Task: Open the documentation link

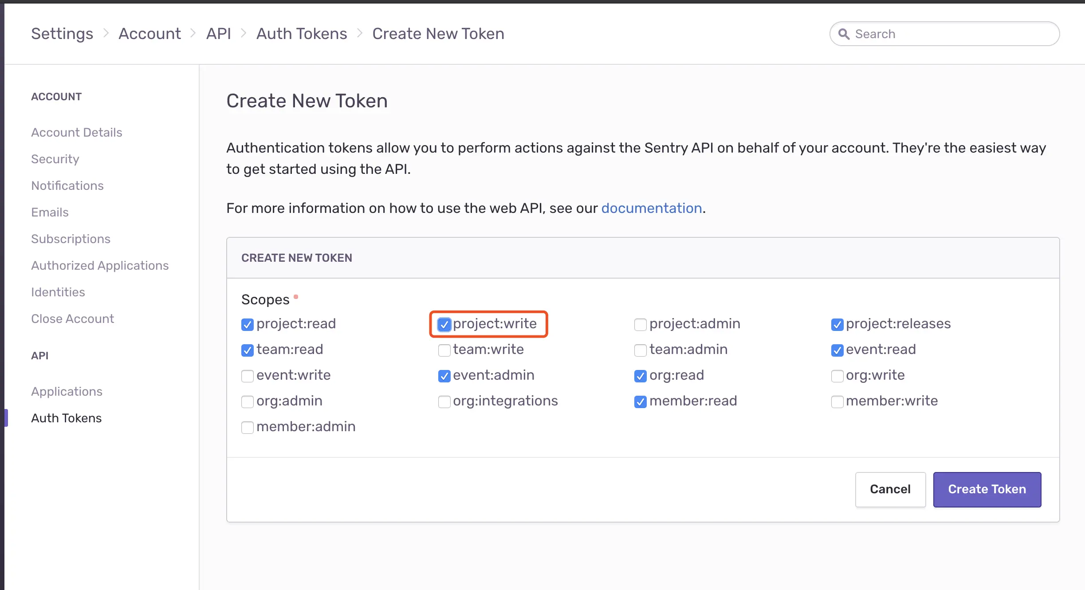Action: tap(651, 208)
